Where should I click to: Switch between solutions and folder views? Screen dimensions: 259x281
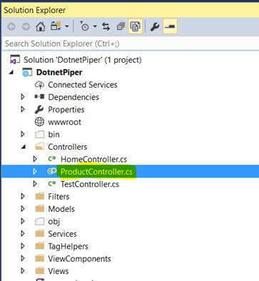coord(56,26)
